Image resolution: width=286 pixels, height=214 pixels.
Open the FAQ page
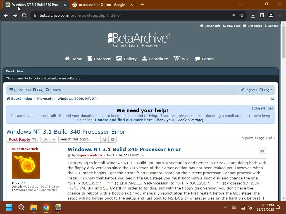point(38,90)
